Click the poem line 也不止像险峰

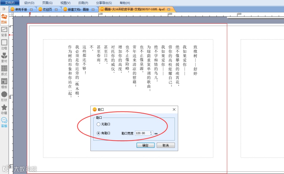tap(127, 59)
